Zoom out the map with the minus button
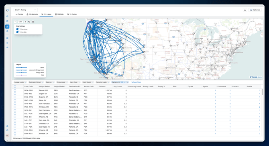This screenshot has width=269, height=146. [x=15, y=22]
